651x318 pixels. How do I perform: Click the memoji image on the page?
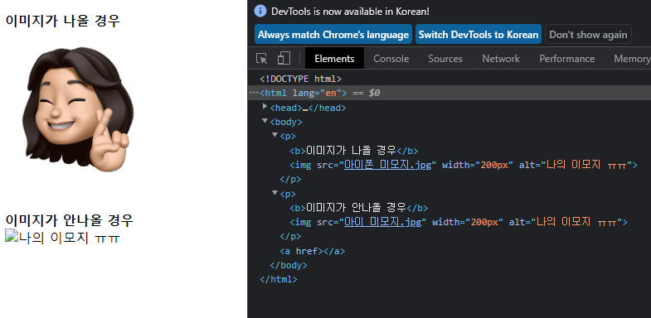[x=79, y=109]
